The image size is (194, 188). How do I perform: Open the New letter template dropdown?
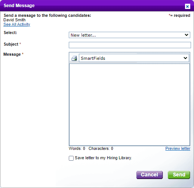[129, 35]
